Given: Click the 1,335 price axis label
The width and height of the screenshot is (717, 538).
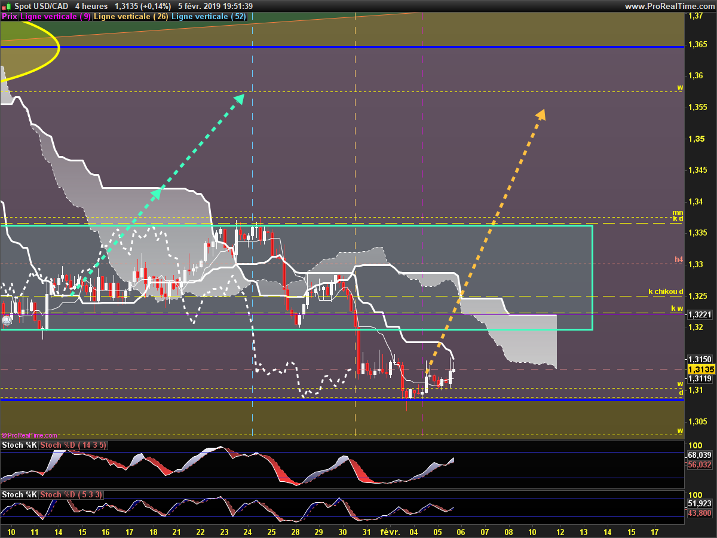Looking at the screenshot, I should [697, 233].
